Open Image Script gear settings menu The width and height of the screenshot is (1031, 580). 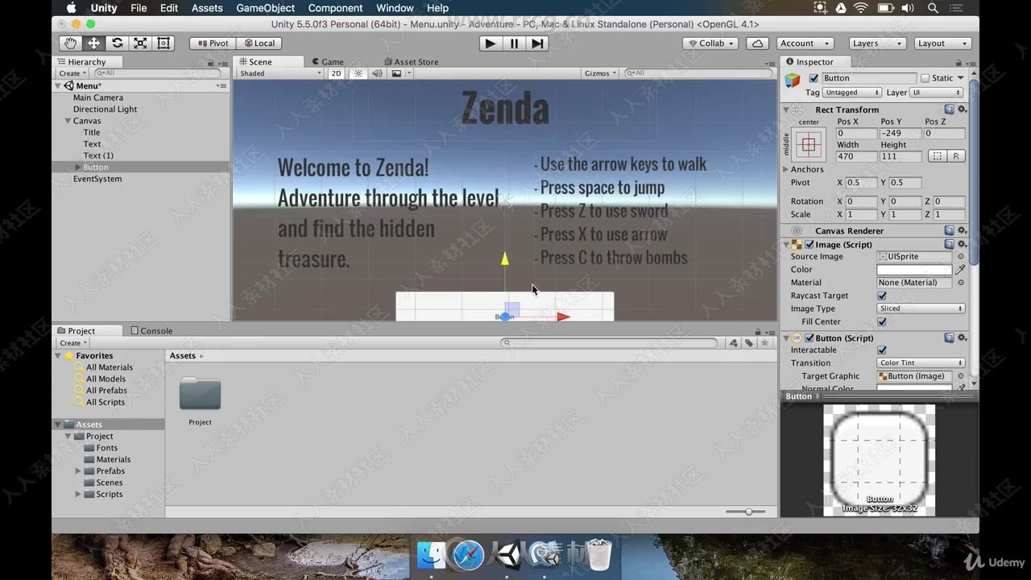962,244
